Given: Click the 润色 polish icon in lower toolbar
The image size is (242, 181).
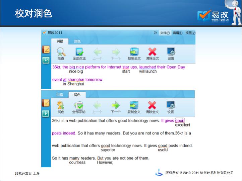Looking at the screenshot, I should [x=61, y=105].
